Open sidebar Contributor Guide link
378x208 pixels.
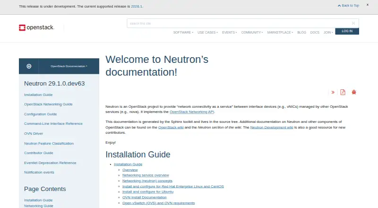point(39,153)
